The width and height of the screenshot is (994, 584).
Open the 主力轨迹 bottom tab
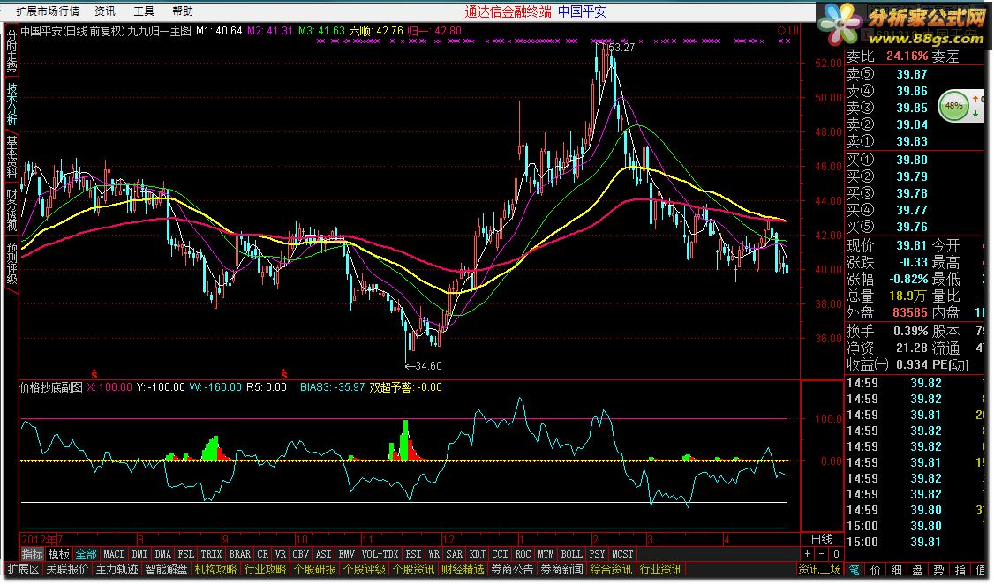[x=117, y=569]
